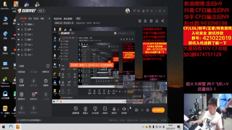Toggle the lock on 文本 1 source

point(22,55)
